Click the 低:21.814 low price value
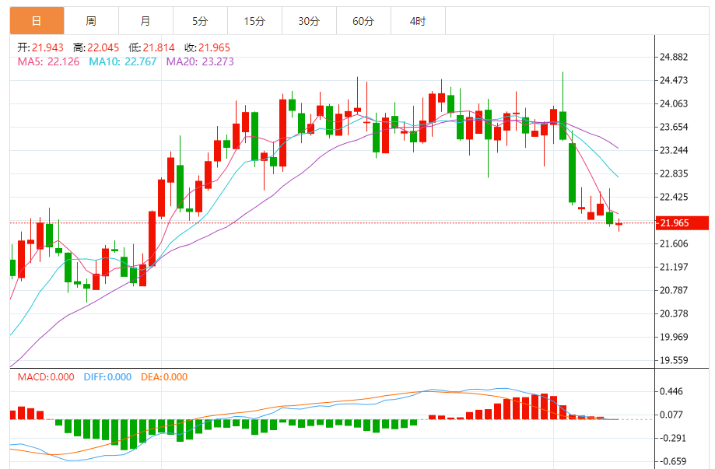 click(152, 48)
